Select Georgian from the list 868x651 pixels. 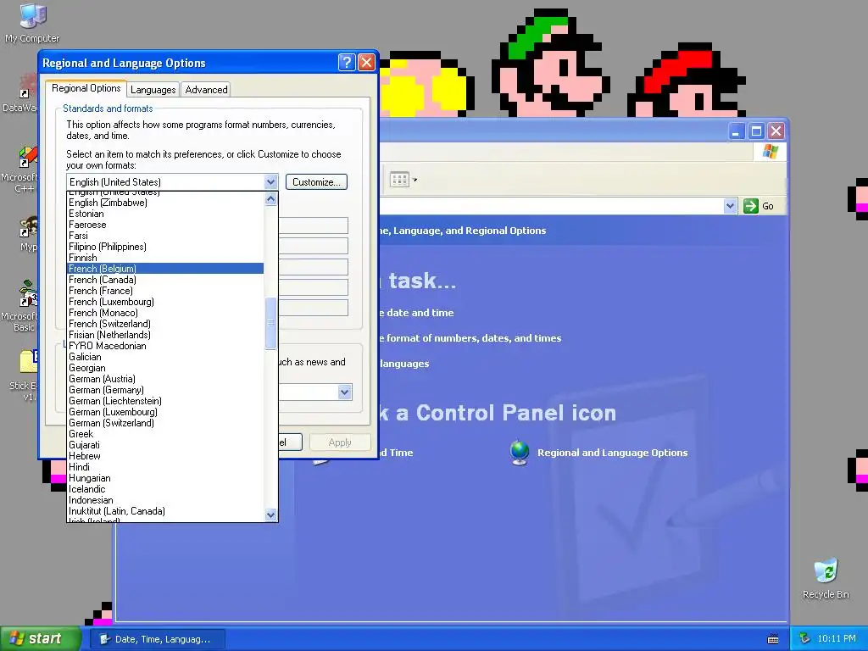point(165,368)
